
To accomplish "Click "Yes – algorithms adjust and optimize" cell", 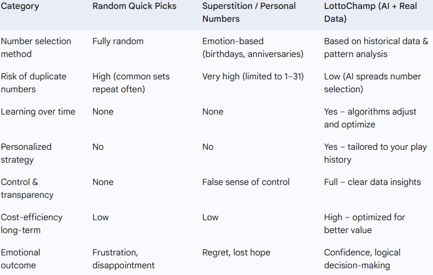I will [370, 118].
